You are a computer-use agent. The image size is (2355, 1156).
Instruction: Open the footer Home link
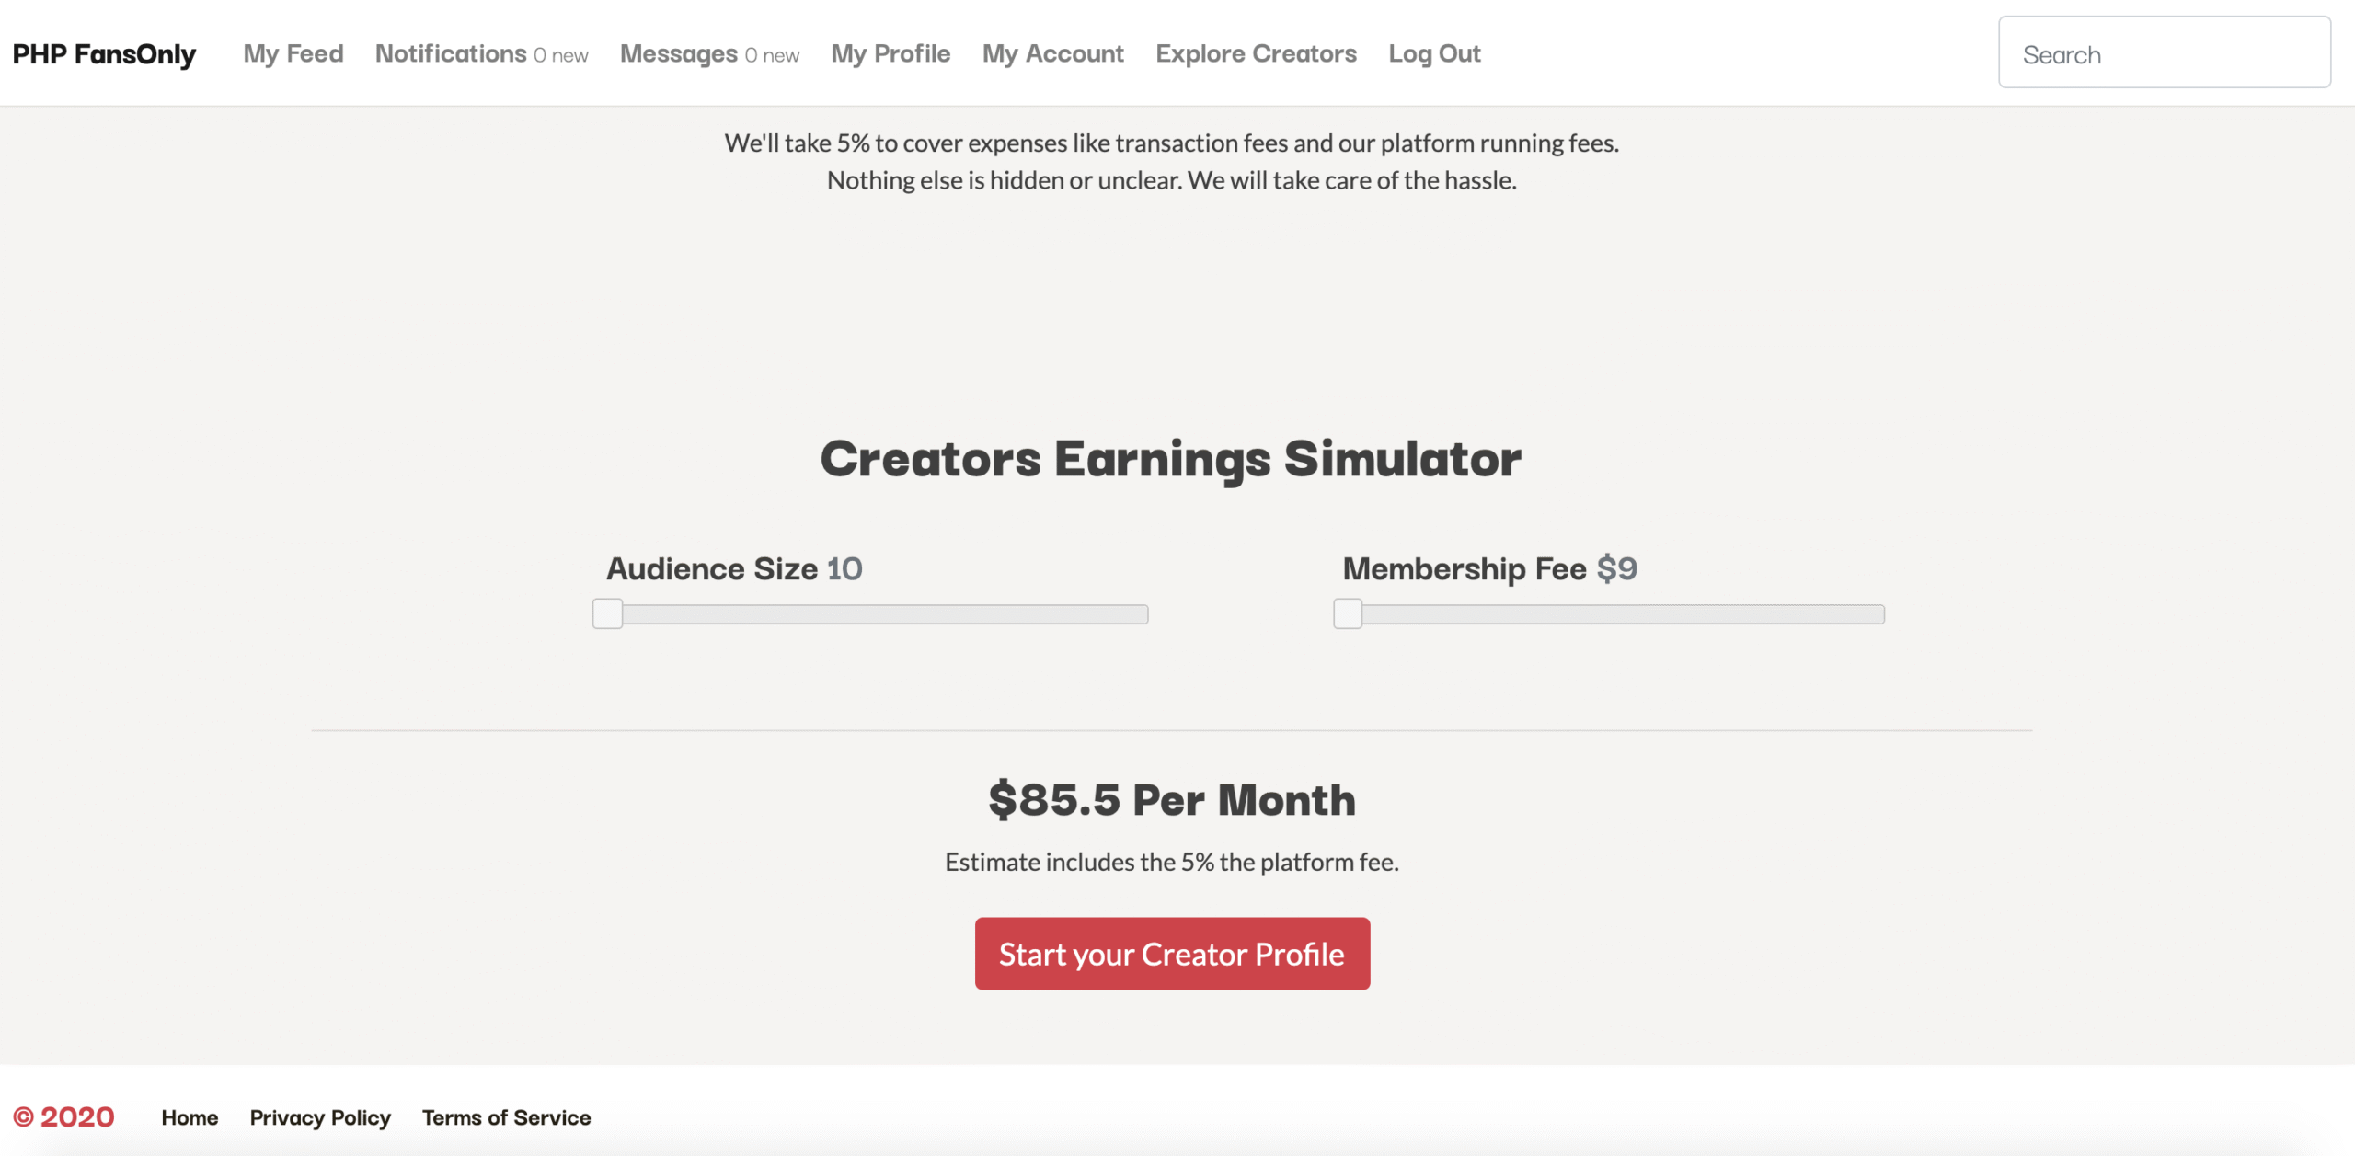190,1117
